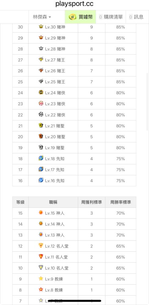Click the gold diamond icon for Lv.27 賭王

click(41, 59)
